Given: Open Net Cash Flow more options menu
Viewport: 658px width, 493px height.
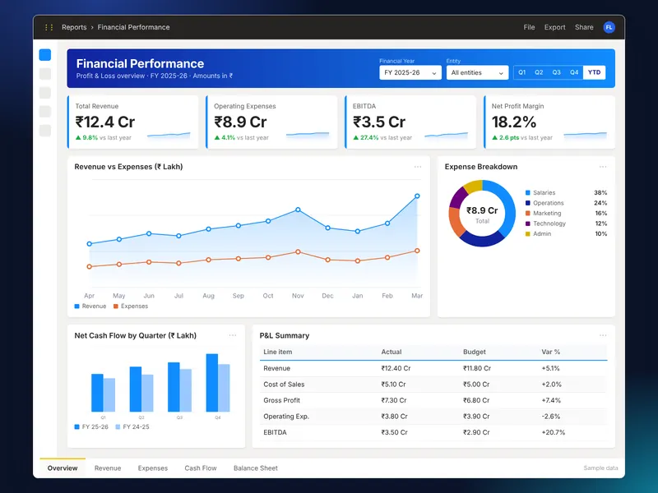Looking at the screenshot, I should click(233, 335).
